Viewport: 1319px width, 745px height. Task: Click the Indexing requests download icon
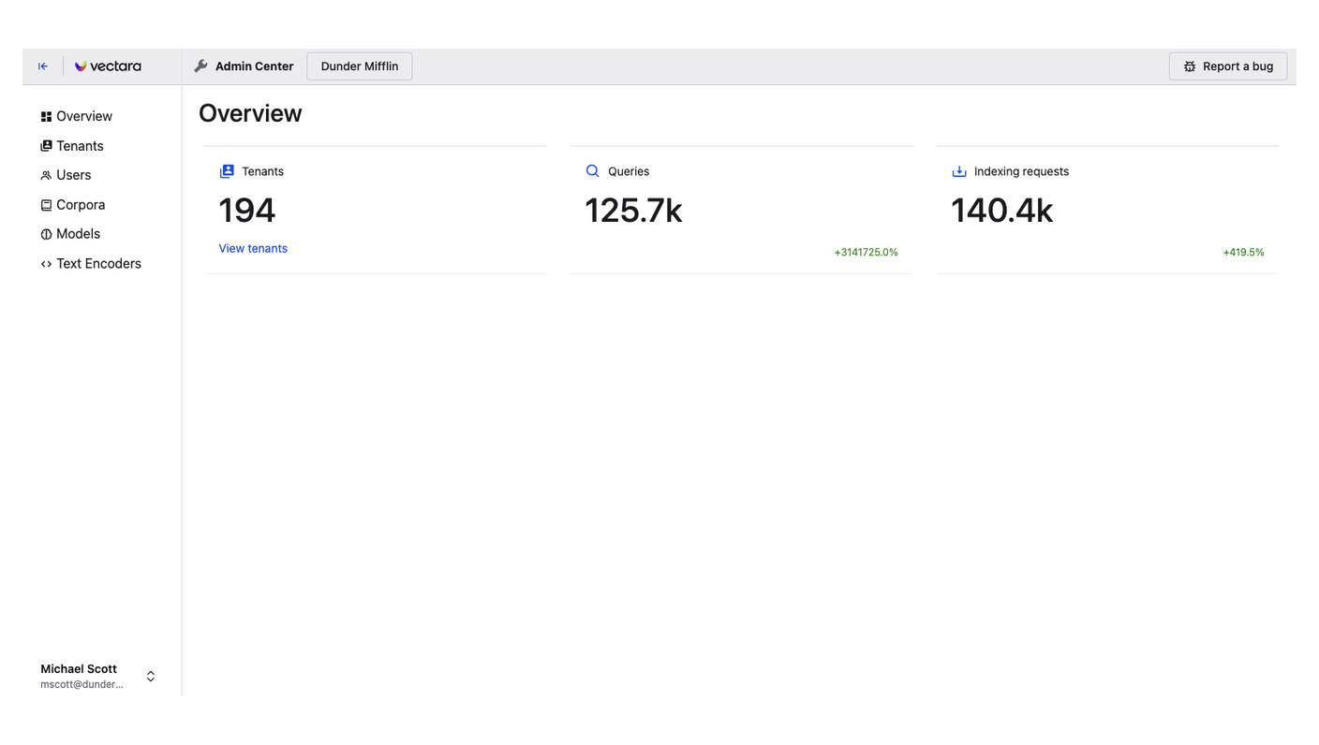[x=958, y=171]
